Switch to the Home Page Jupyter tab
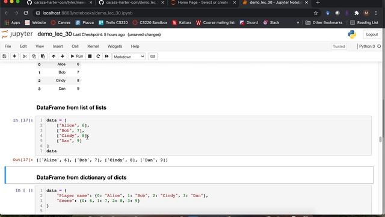Screen dimensions: 385x217 pyautogui.click(x=203, y=2)
